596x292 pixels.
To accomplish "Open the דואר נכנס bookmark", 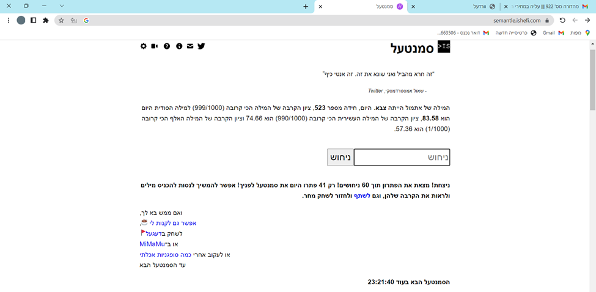I will [463, 33].
